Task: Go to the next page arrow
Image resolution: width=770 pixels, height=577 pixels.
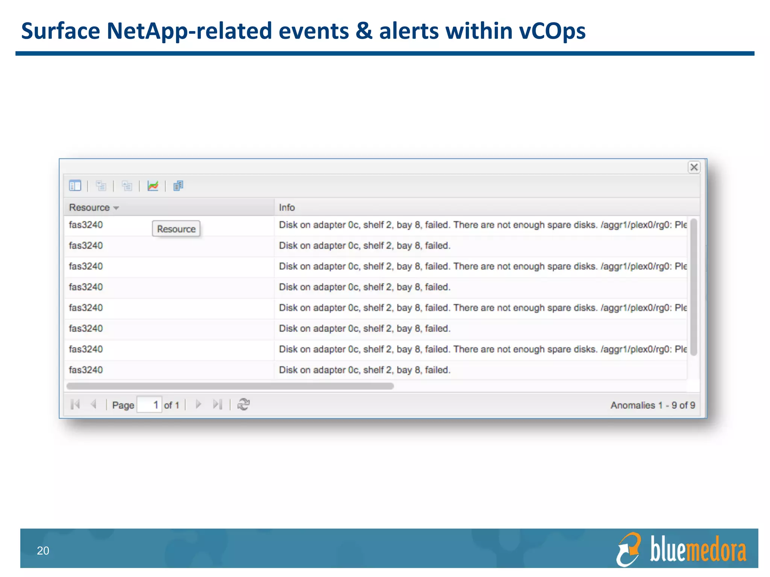Action: [x=199, y=405]
